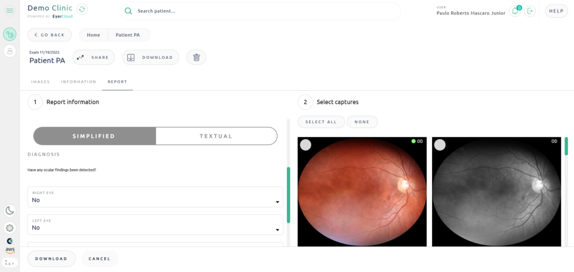Switch to the Images tab
Image resolution: width=574 pixels, height=272 pixels.
[x=40, y=82]
